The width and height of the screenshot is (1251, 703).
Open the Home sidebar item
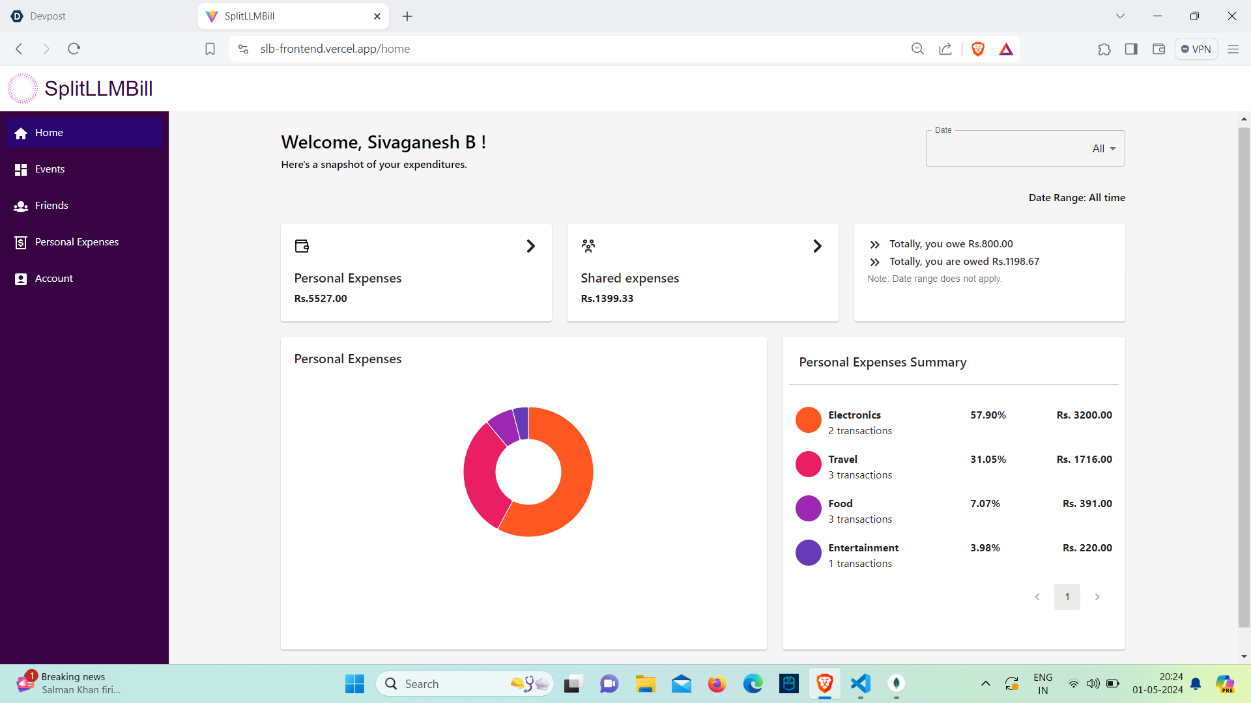click(49, 133)
